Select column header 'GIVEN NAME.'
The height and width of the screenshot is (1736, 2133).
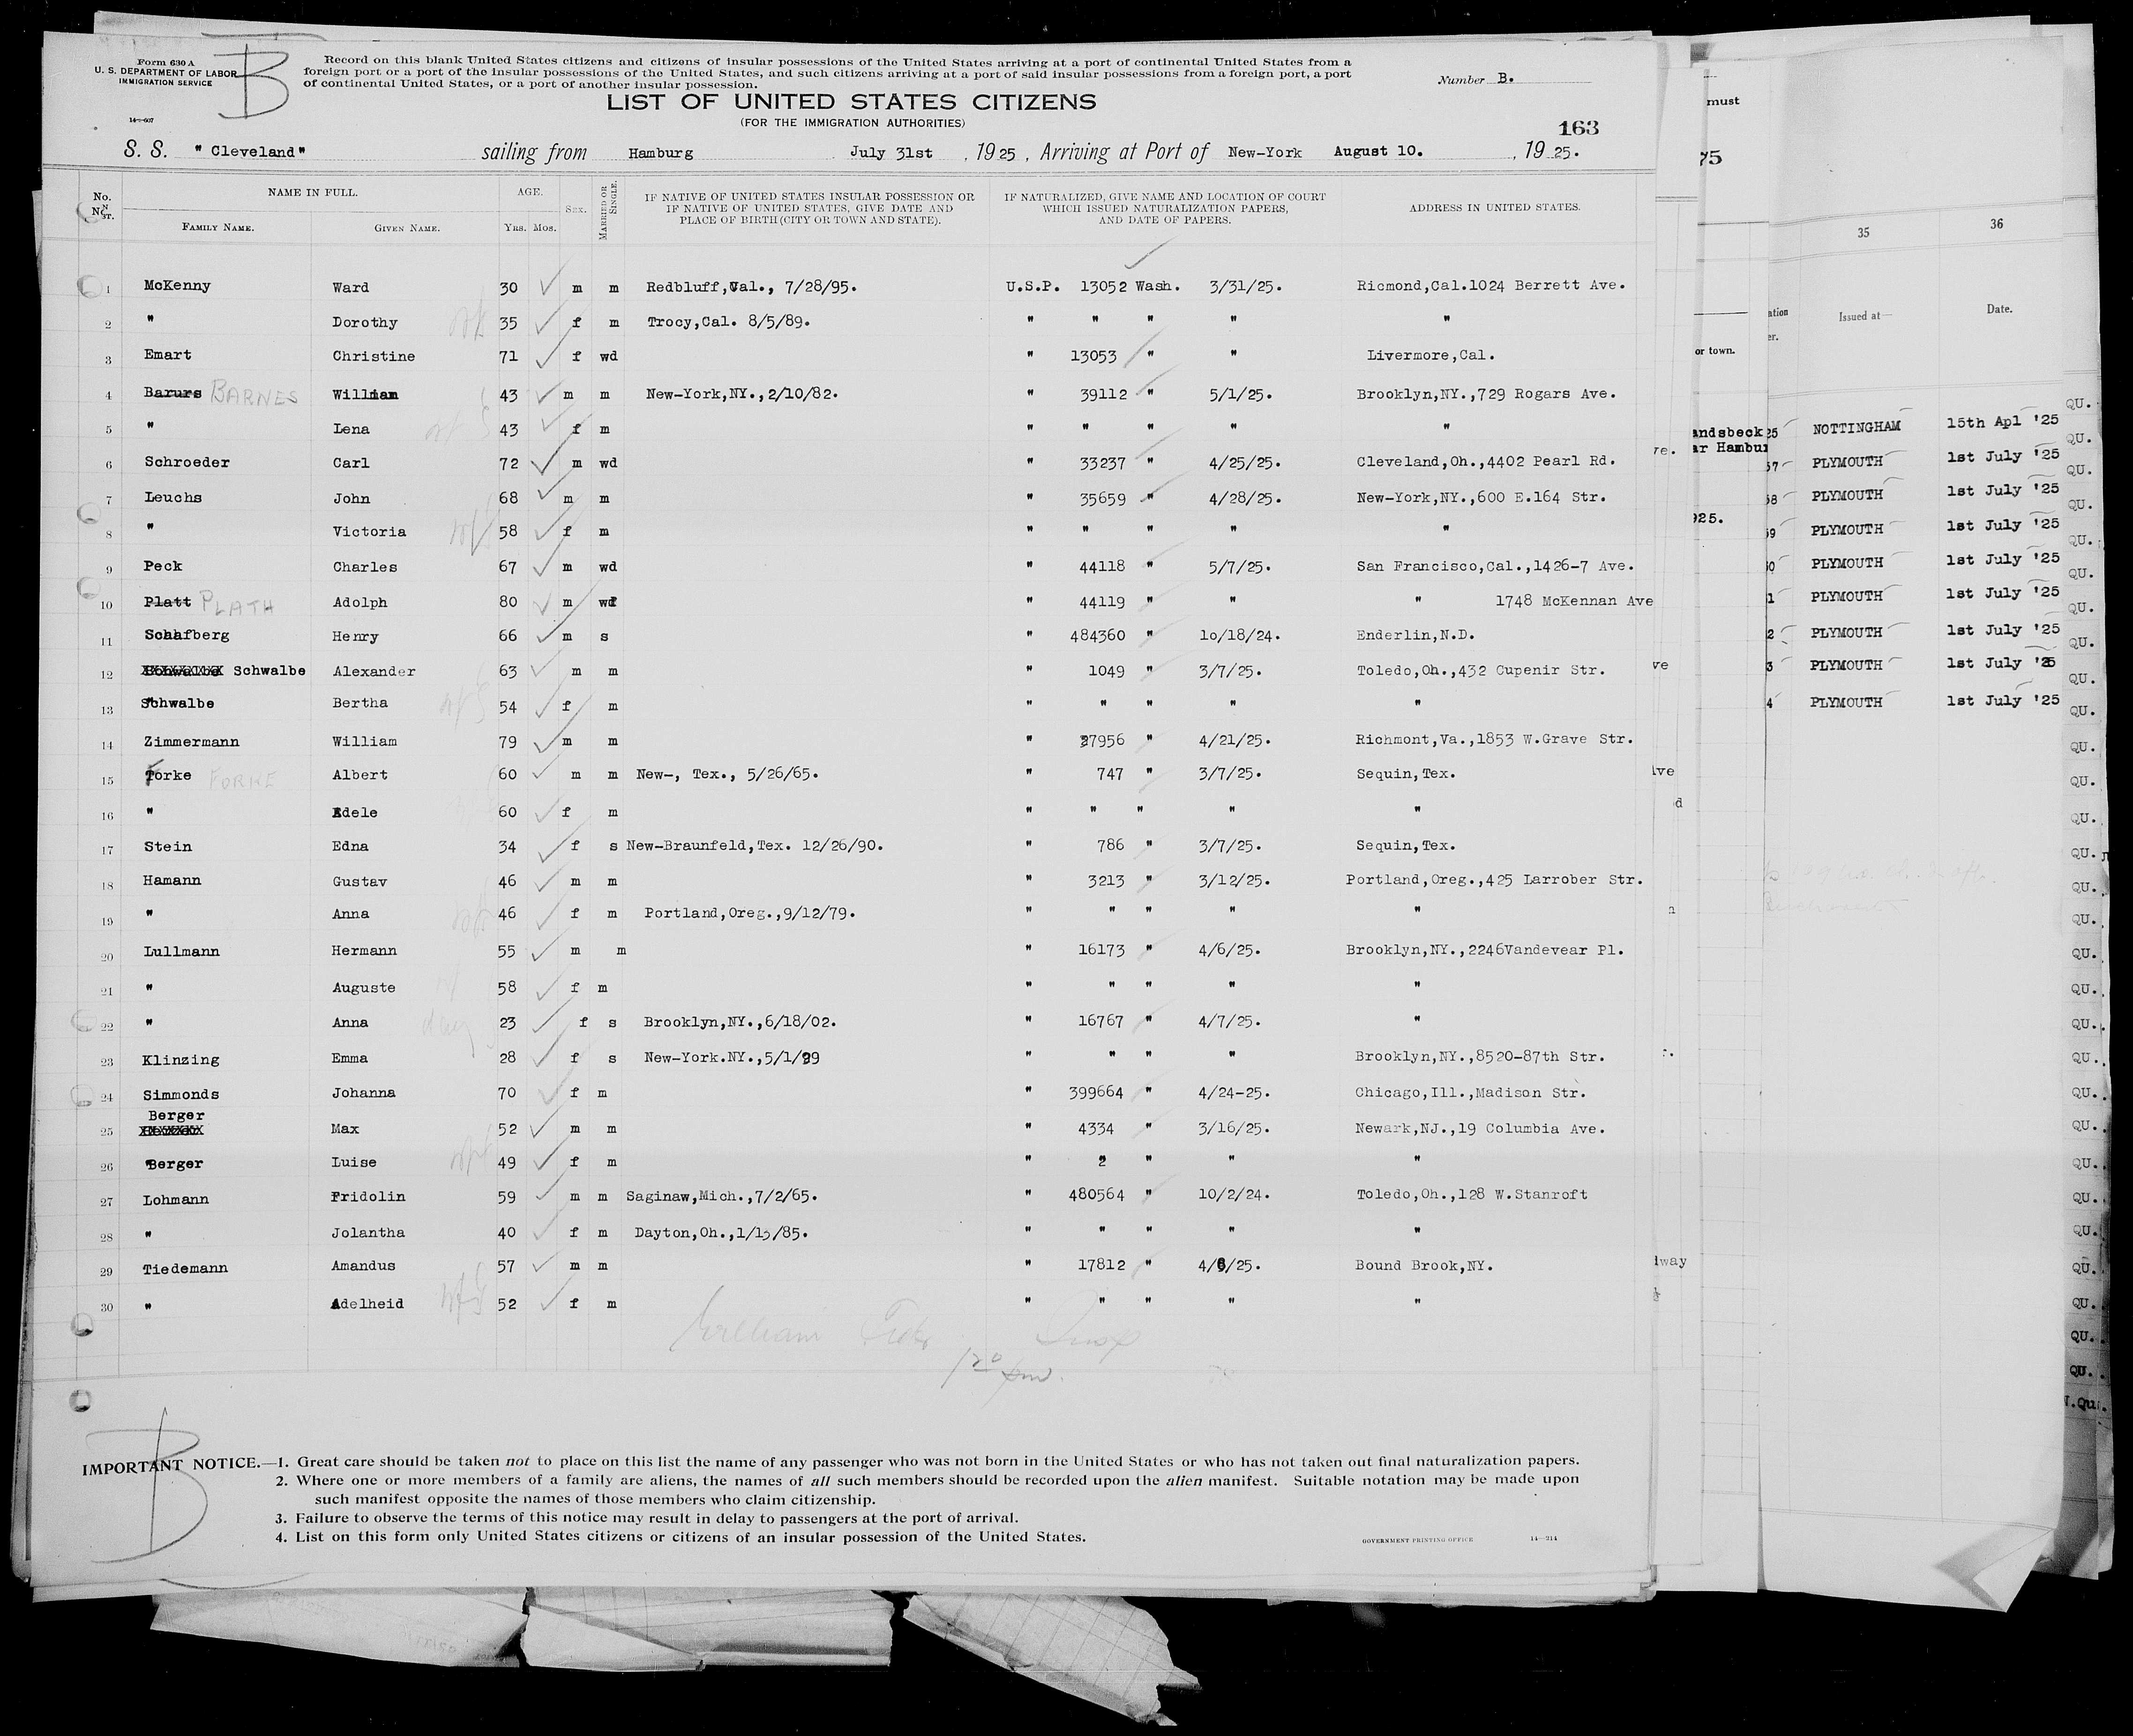(x=407, y=228)
